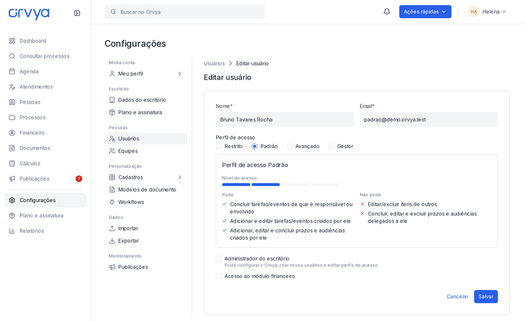
Task: Enable Administrador do escritório checkbox
Action: click(218, 259)
